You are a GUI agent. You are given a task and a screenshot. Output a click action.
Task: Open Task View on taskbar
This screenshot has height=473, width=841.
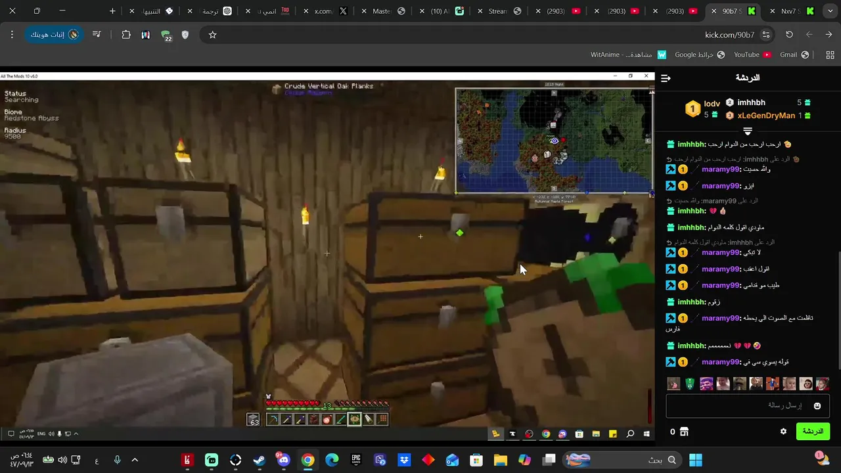pos(549,460)
